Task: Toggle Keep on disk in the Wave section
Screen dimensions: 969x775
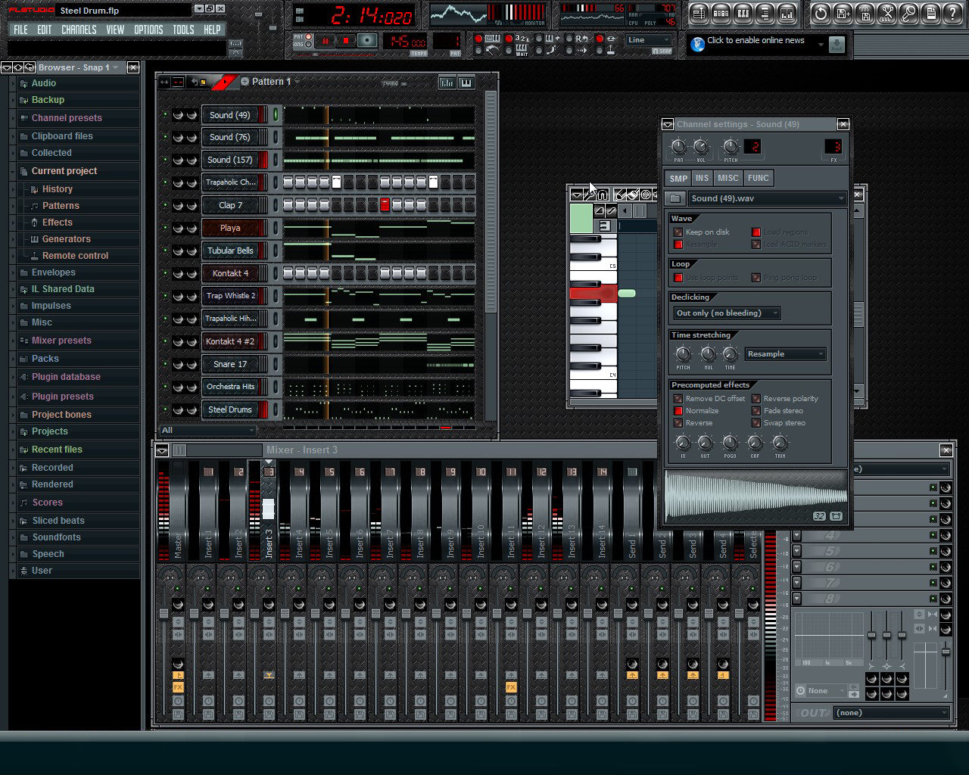Action: click(x=679, y=232)
